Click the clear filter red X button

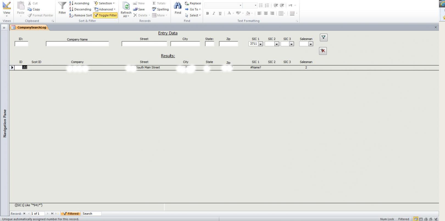coord(323,51)
